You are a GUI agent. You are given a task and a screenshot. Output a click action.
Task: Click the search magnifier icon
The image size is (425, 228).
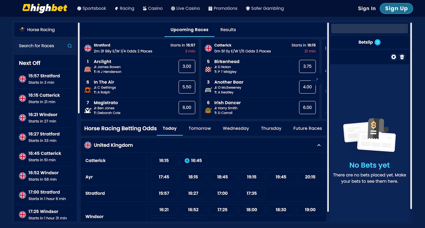[x=70, y=46]
